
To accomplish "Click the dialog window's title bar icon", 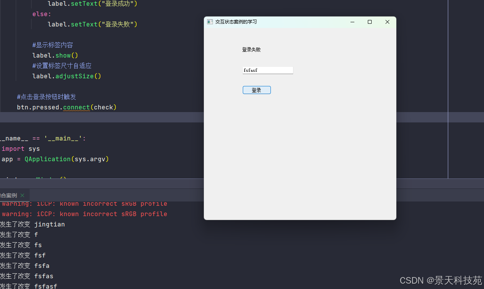I will [x=210, y=22].
